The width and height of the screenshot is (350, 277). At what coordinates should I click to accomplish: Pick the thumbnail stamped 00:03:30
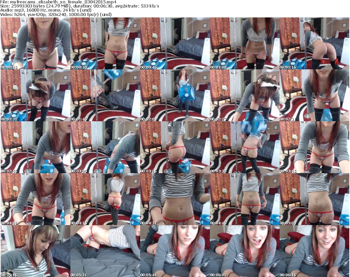point(244,147)
